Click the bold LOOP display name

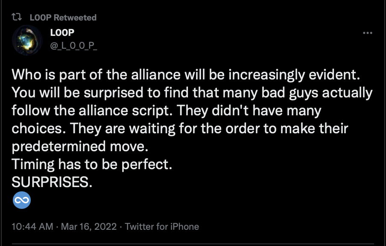click(x=62, y=32)
